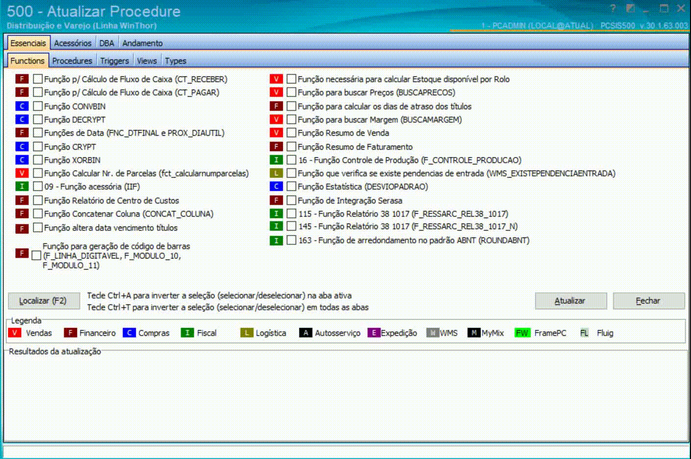Check the CT_RECEBER cash flow function box
691x459 pixels.
38,79
